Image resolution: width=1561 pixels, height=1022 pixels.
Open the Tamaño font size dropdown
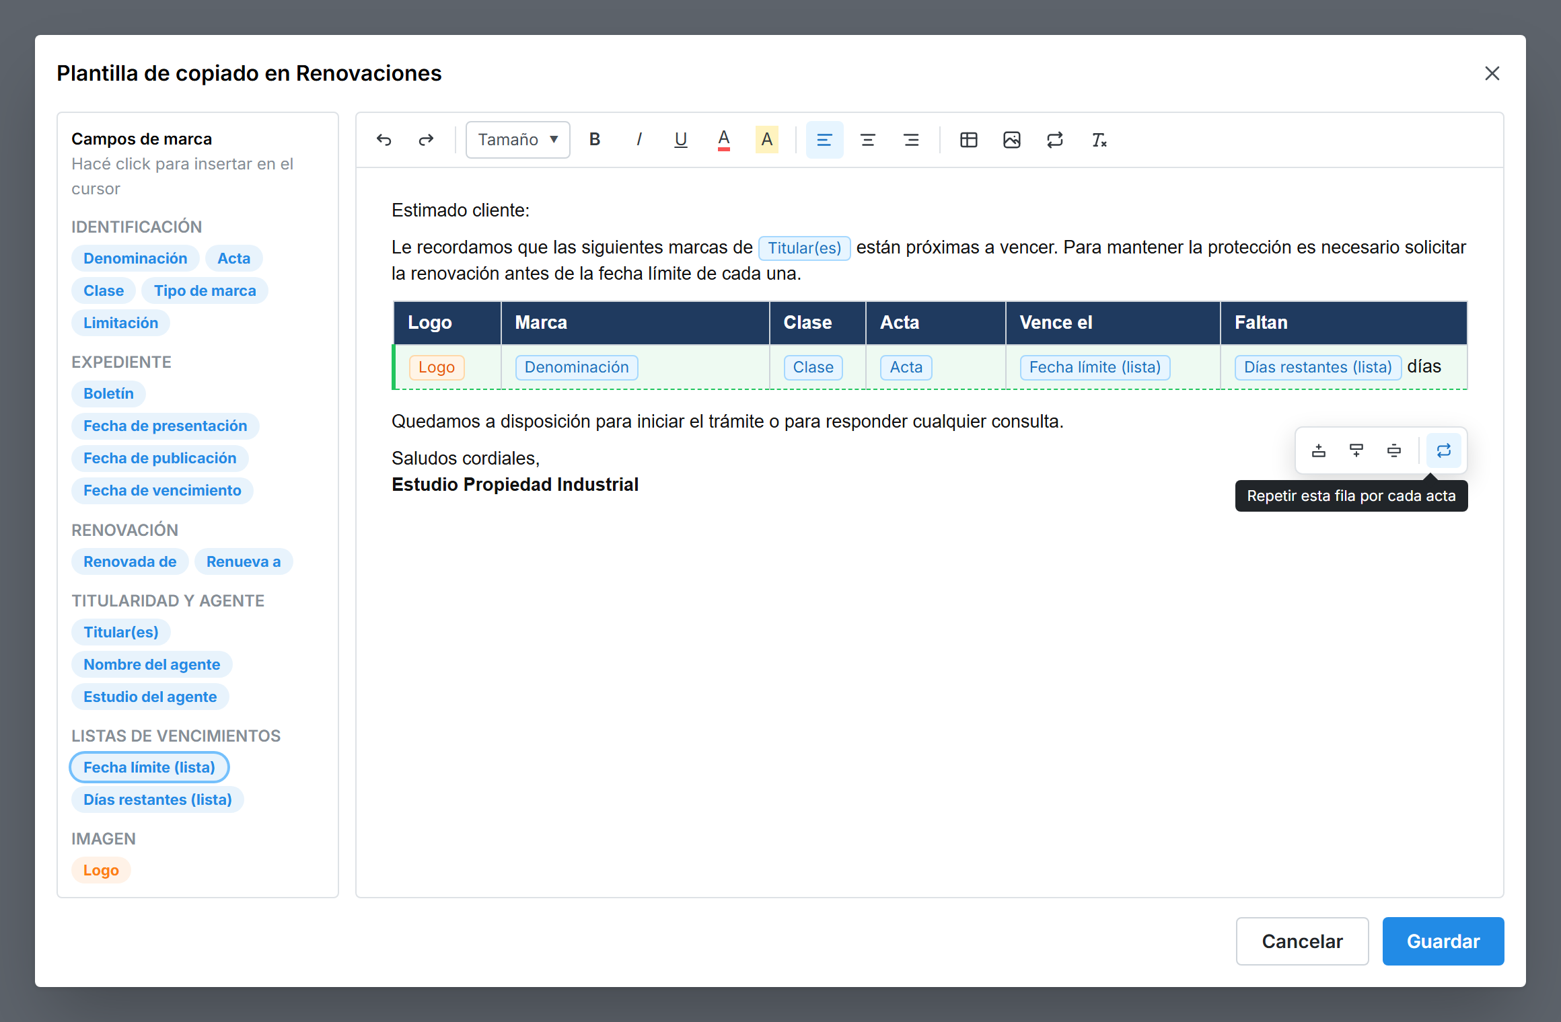518,140
